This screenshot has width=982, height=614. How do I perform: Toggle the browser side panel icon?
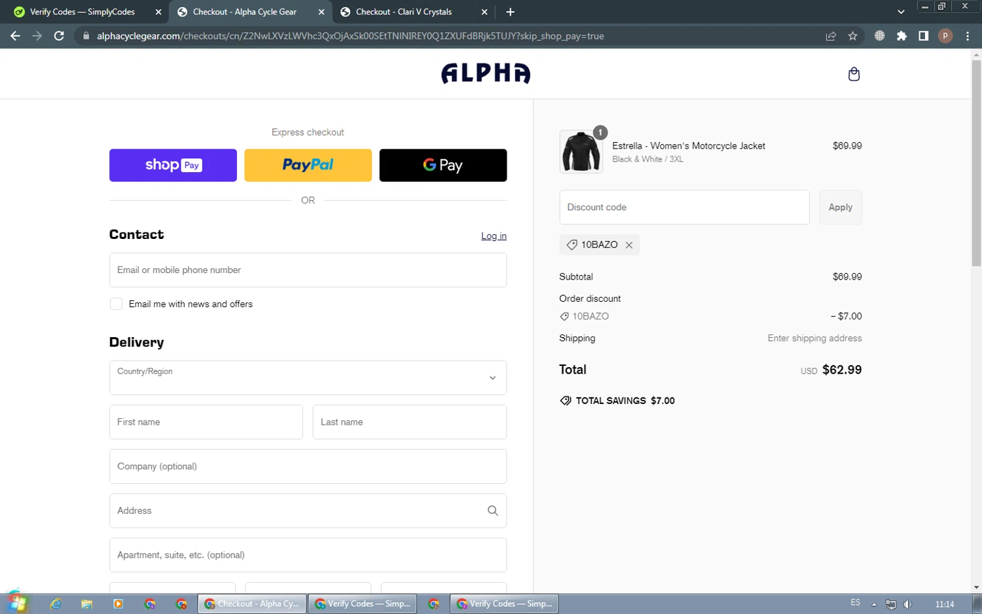[x=923, y=36]
